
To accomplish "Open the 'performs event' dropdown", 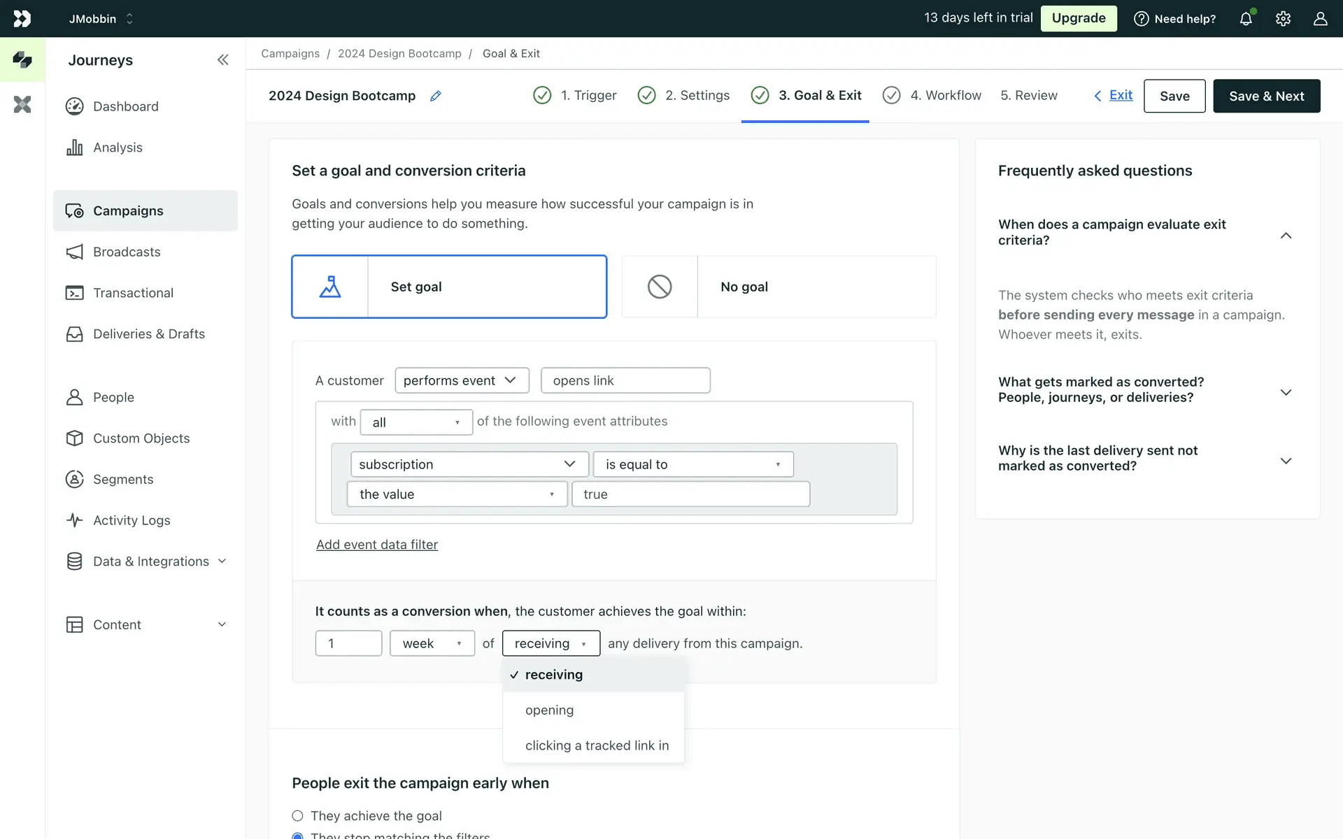I will pos(462,380).
